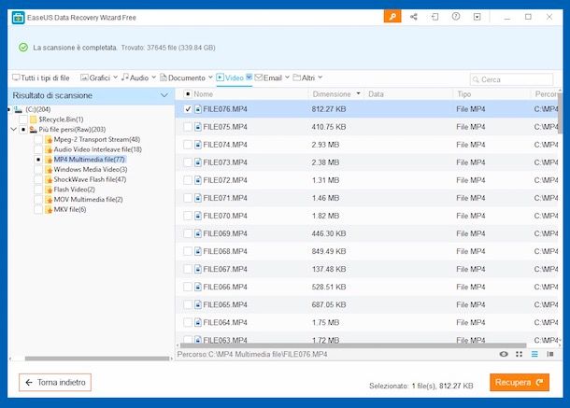
Task: Click the Torna indietro button
Action: (55, 382)
